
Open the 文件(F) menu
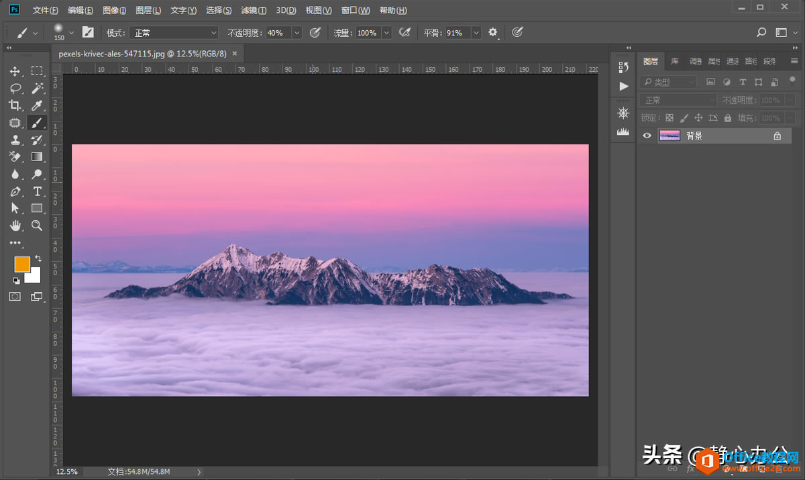(46, 10)
